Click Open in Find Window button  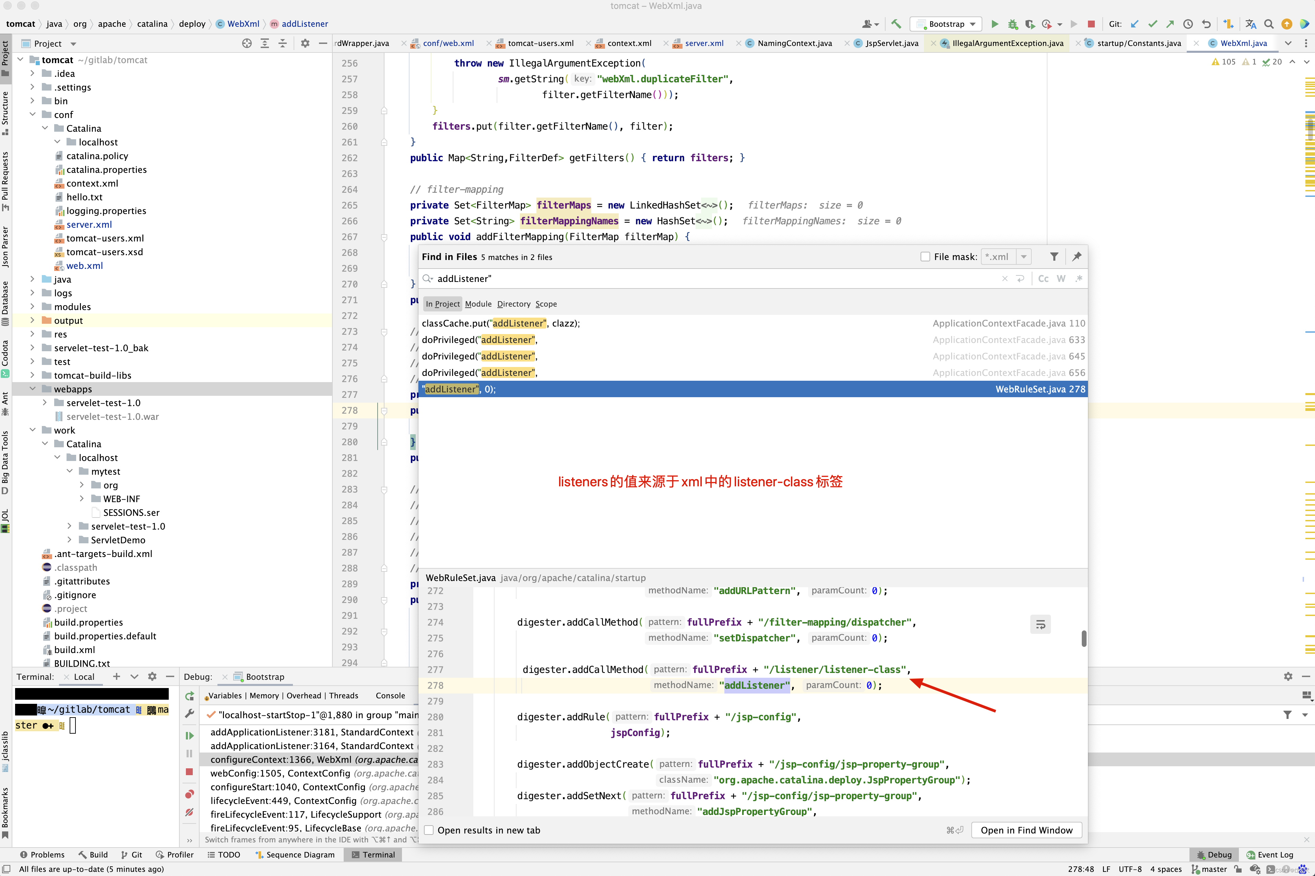click(1026, 830)
